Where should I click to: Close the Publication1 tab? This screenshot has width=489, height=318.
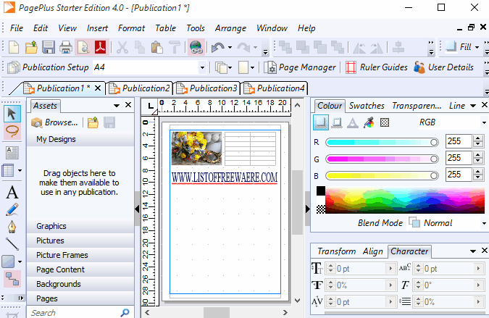point(98,88)
